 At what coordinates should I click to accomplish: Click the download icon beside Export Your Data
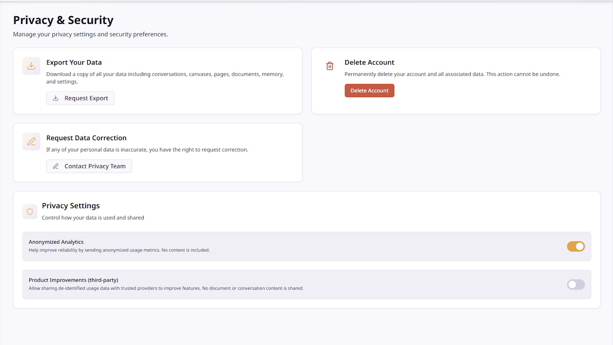click(x=31, y=66)
